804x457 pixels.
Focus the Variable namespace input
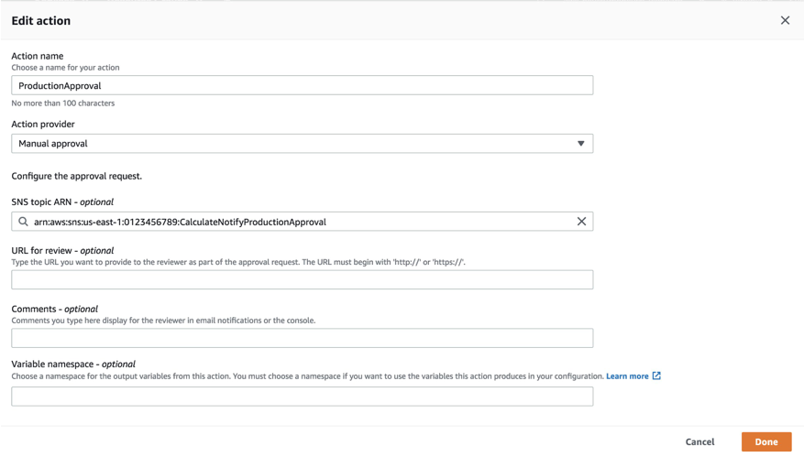(302, 397)
